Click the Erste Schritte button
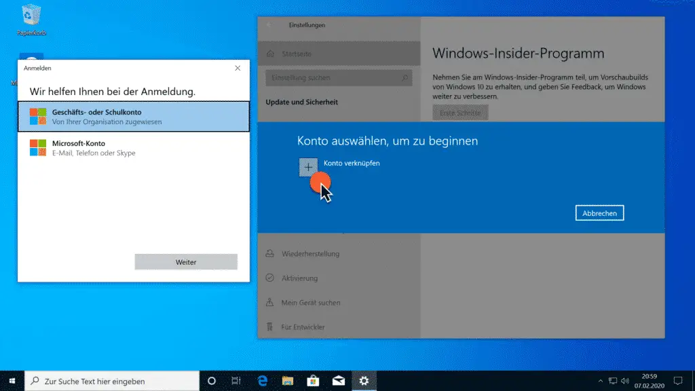 coord(460,113)
